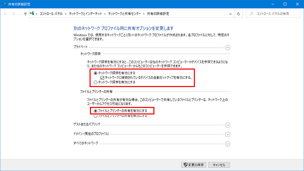Click 変更の保存 button
This screenshot has height=171, width=304.
[194, 165]
